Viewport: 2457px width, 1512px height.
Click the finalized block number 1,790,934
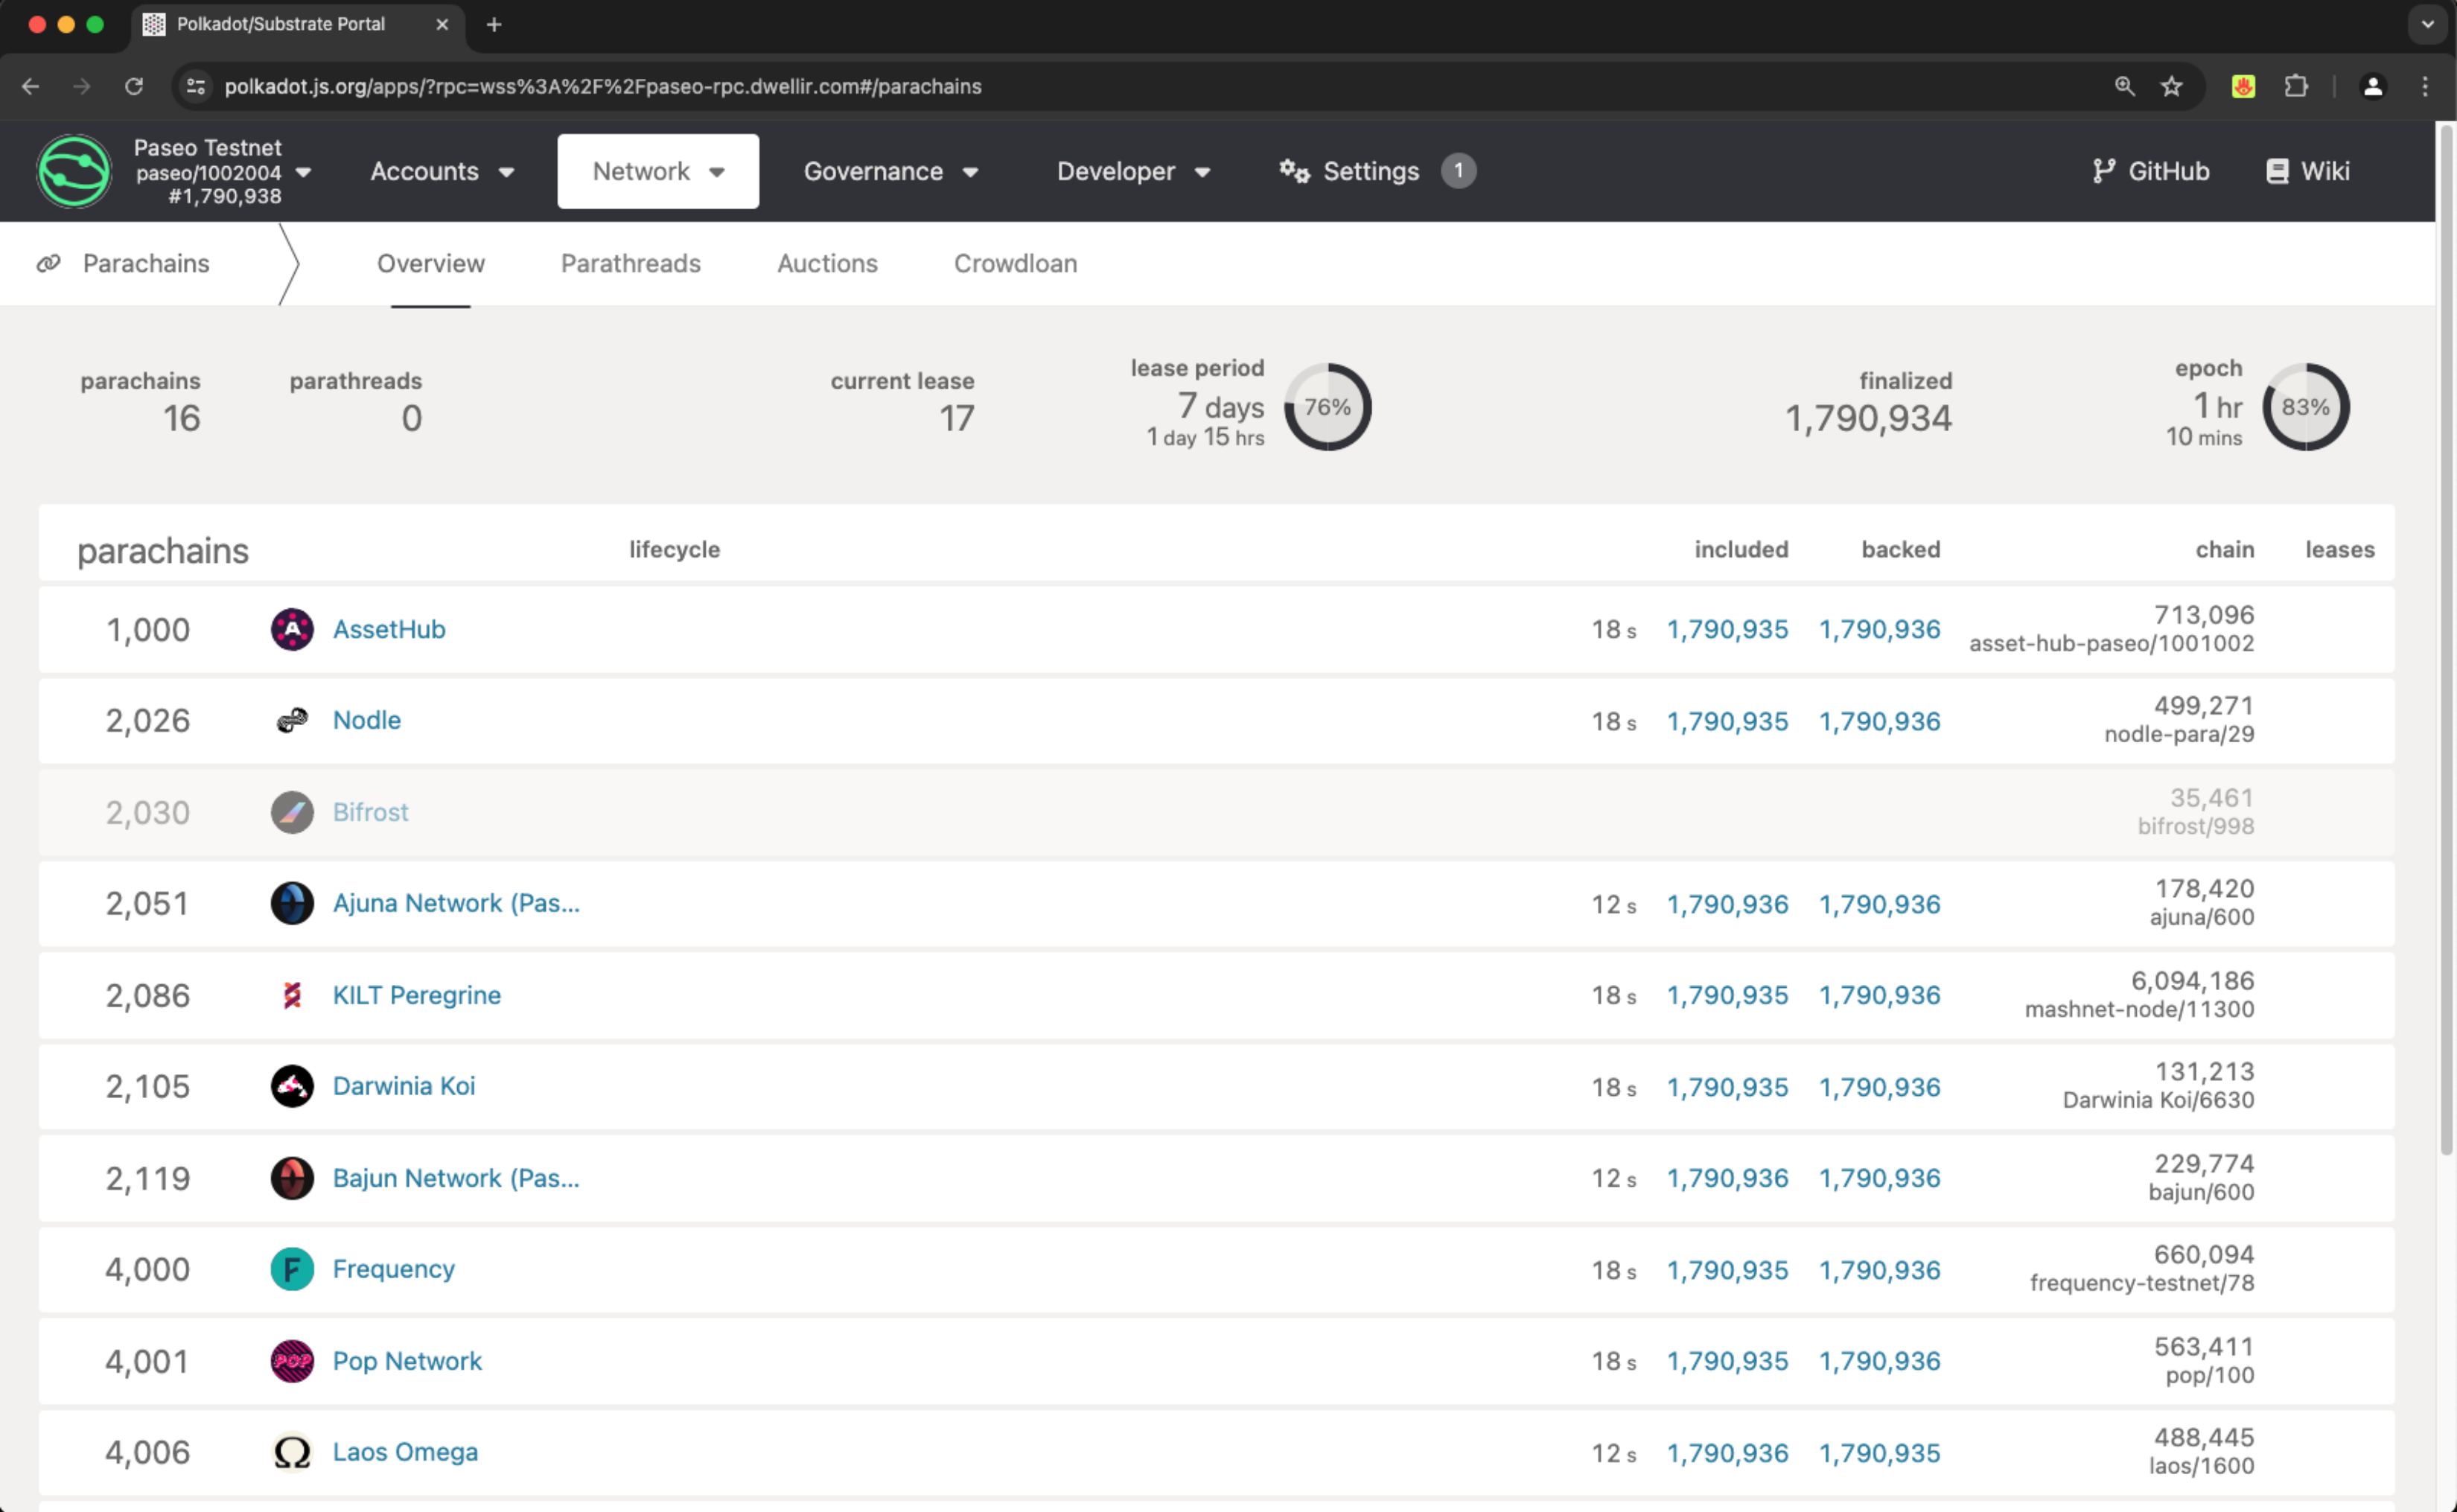tap(1868, 418)
